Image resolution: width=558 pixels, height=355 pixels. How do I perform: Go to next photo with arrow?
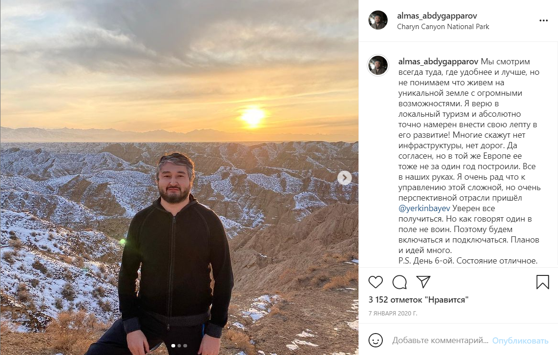(345, 178)
